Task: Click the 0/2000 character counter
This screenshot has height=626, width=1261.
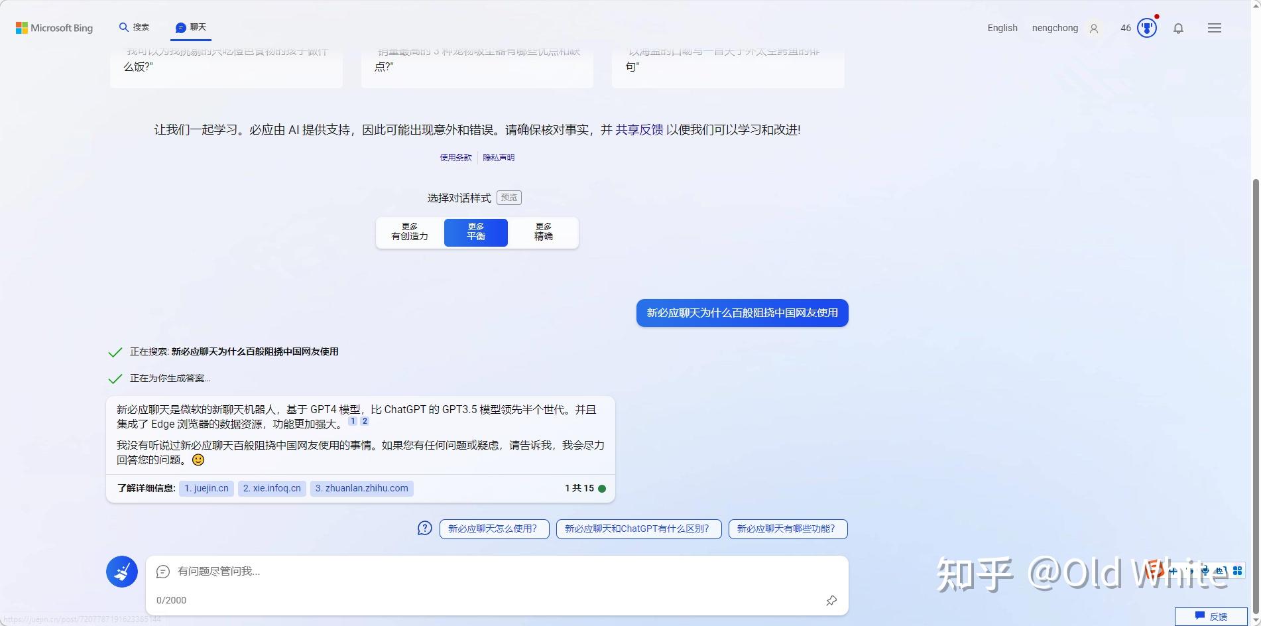Action: point(171,600)
